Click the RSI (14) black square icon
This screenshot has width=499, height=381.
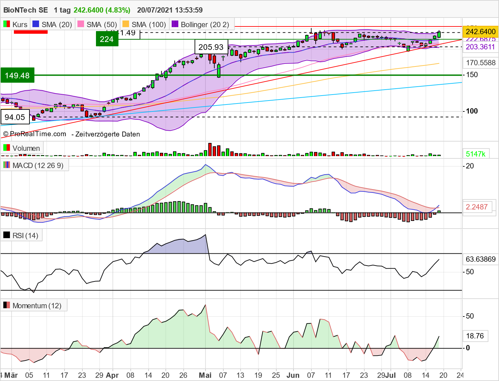pos(7,235)
